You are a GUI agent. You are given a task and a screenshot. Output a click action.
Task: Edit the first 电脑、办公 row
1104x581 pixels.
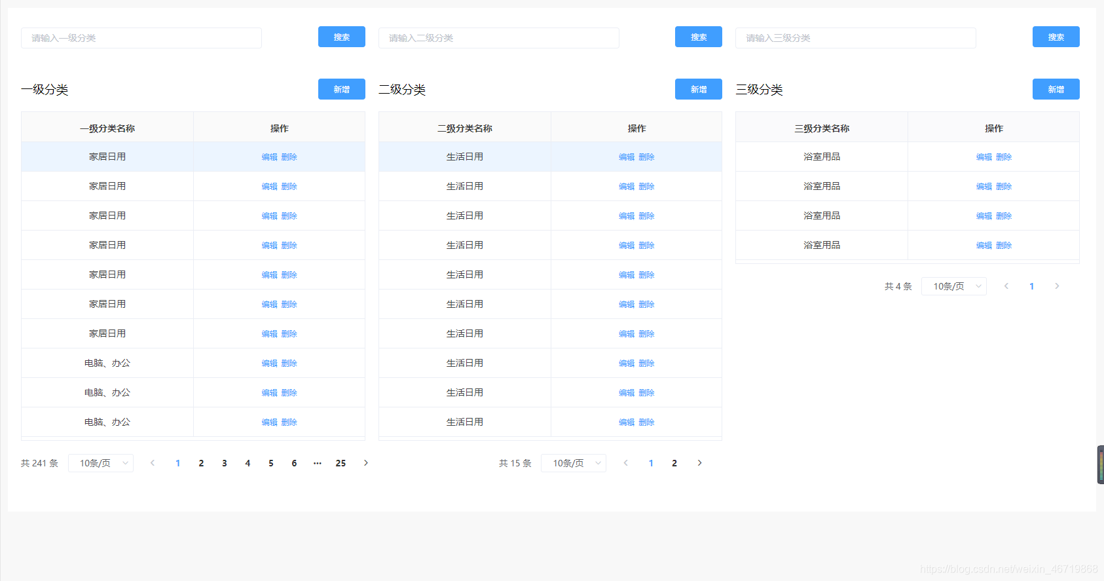point(270,364)
